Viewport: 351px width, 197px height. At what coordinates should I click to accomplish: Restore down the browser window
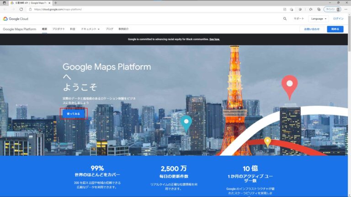coord(338,3)
